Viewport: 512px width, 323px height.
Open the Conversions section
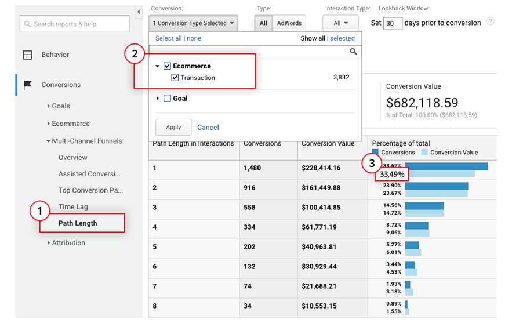click(61, 85)
